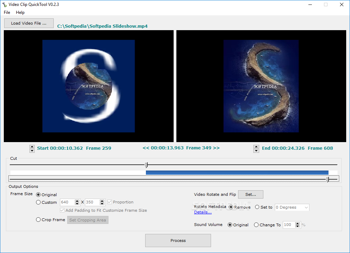
Task: Click the Start 00:00:10.362 Frame 259 label
Action: 74,148
